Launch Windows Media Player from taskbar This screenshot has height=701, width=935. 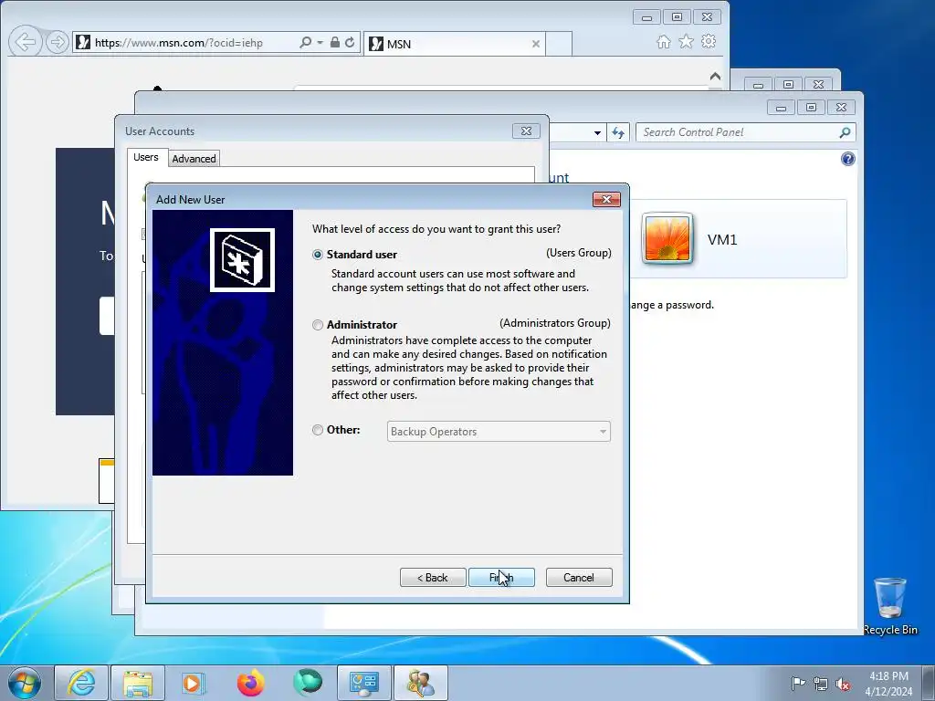(x=194, y=683)
